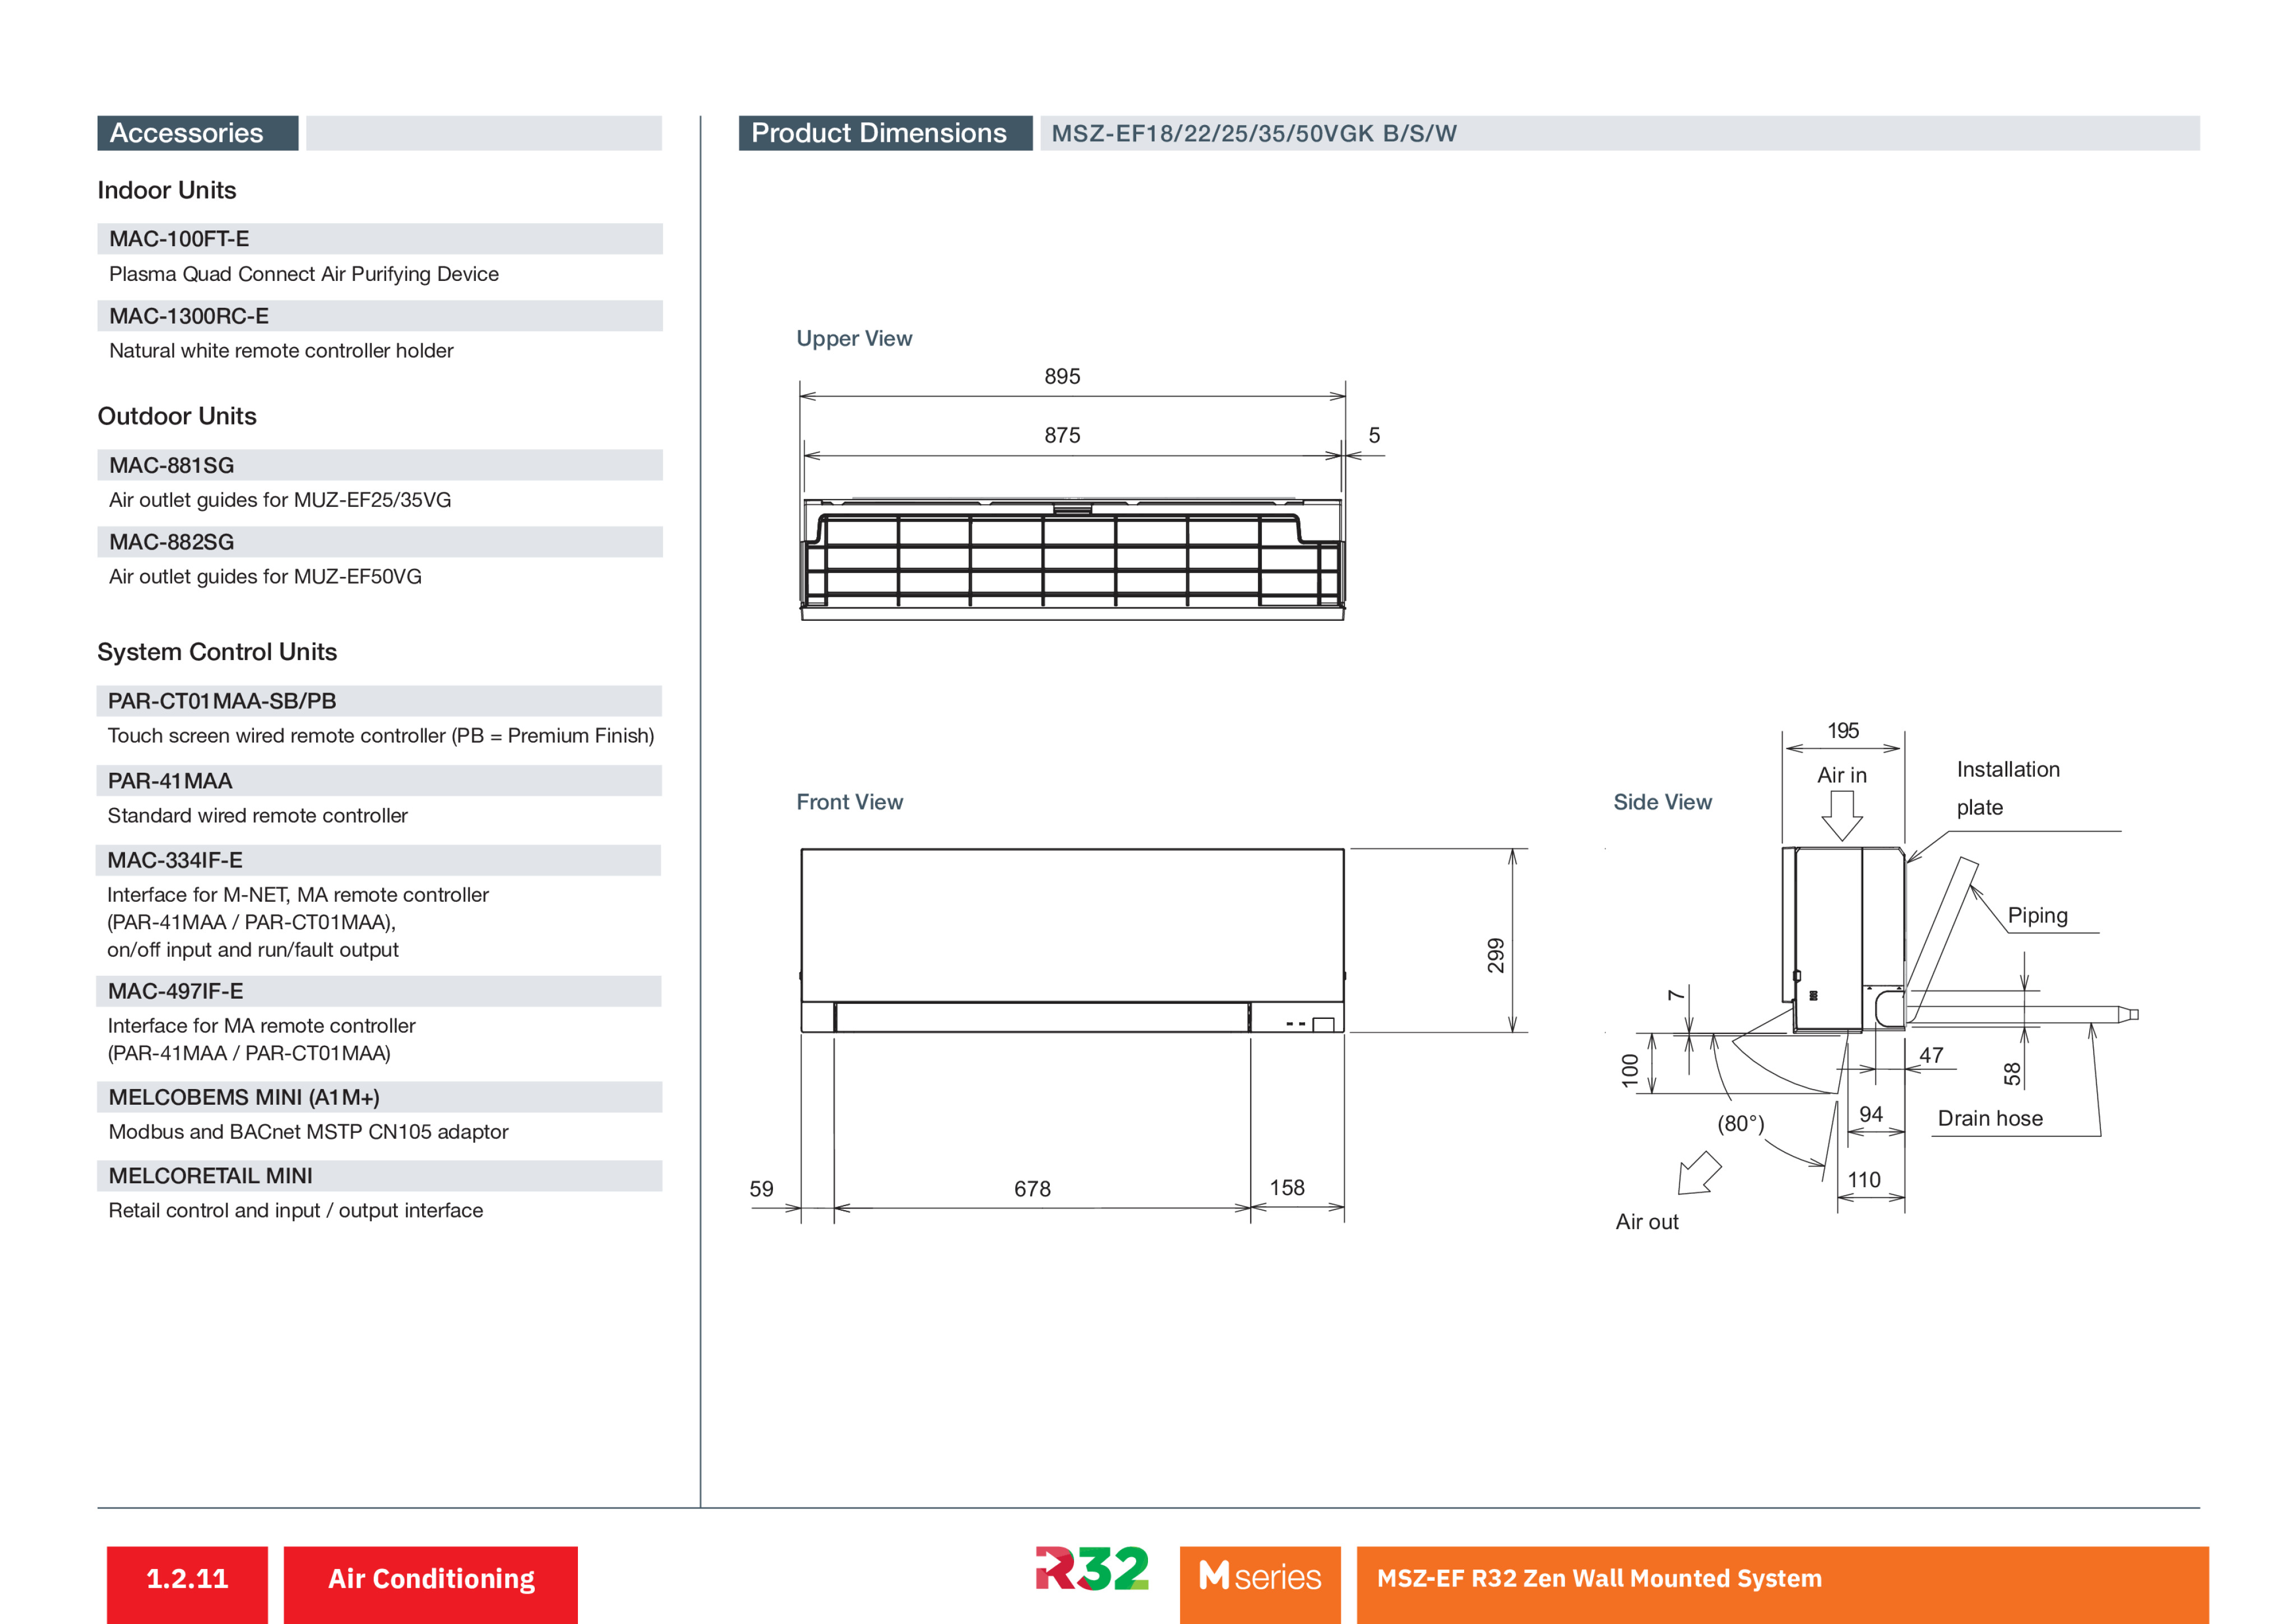Click Standard wired remote controller text

[257, 815]
